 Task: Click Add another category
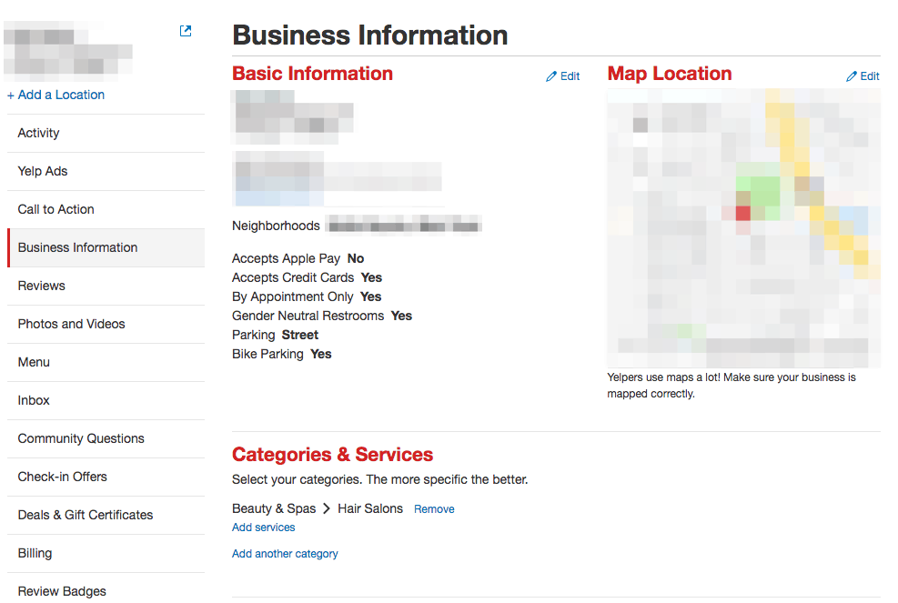[x=285, y=554]
